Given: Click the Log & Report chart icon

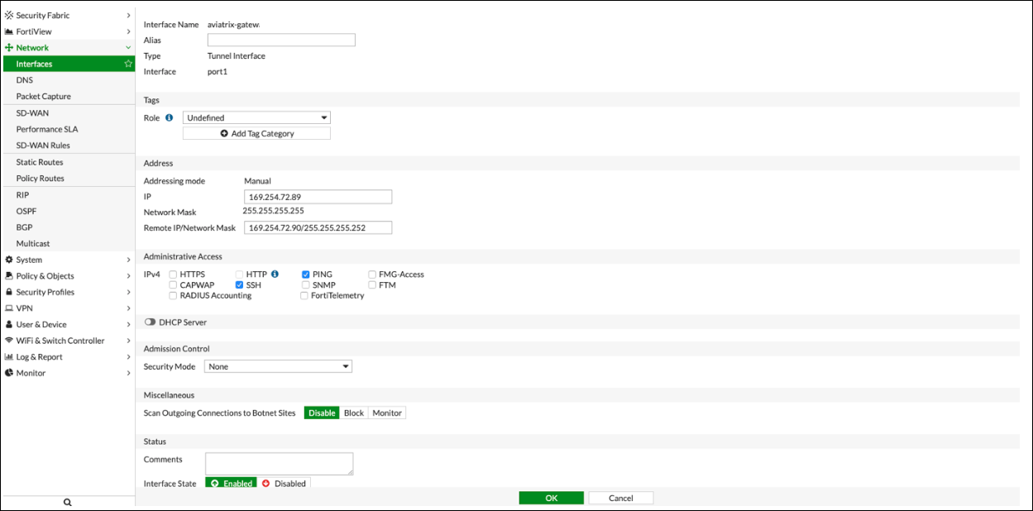Looking at the screenshot, I should [x=9, y=357].
